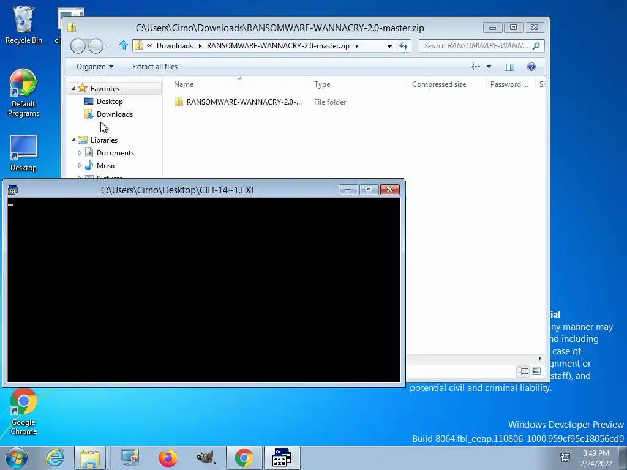Viewport: 627px width, 470px height.
Task: Collapse the Libraries tree node
Action: (73, 140)
